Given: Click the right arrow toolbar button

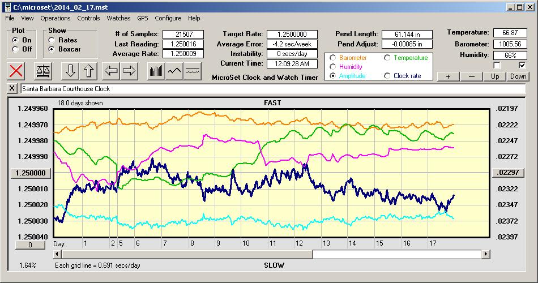Looking at the screenshot, I should 129,71.
